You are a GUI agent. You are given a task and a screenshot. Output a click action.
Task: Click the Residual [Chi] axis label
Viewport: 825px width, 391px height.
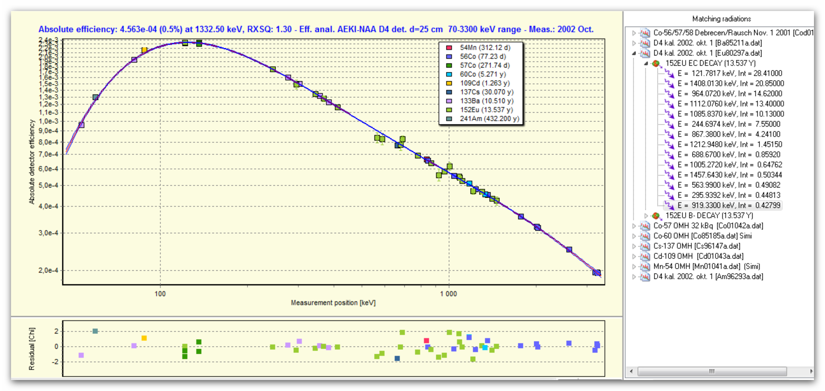[32, 349]
